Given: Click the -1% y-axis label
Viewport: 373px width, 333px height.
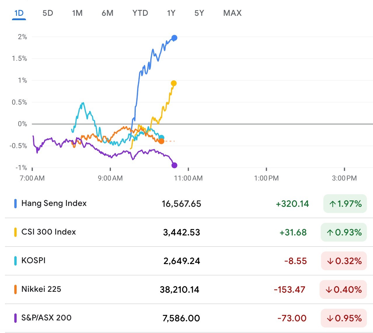Looking at the screenshot, I should pyautogui.click(x=21, y=168).
